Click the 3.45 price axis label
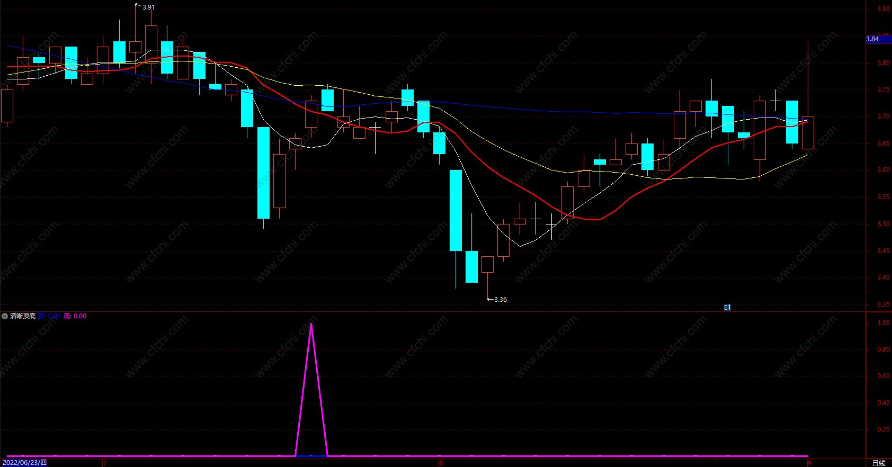Viewport: 892px width, 467px height. [884, 251]
